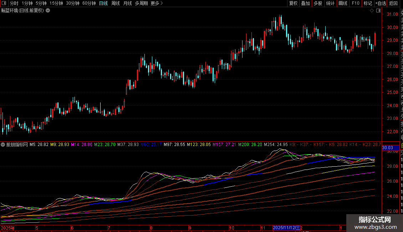
Task: Click the month 10 axis label
Action: (232, 228)
